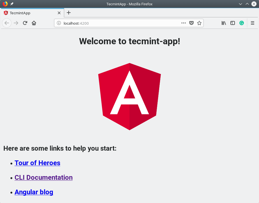This screenshot has width=259, height=203.
Task: Open the CLI Documentation link
Action: tap(43, 178)
